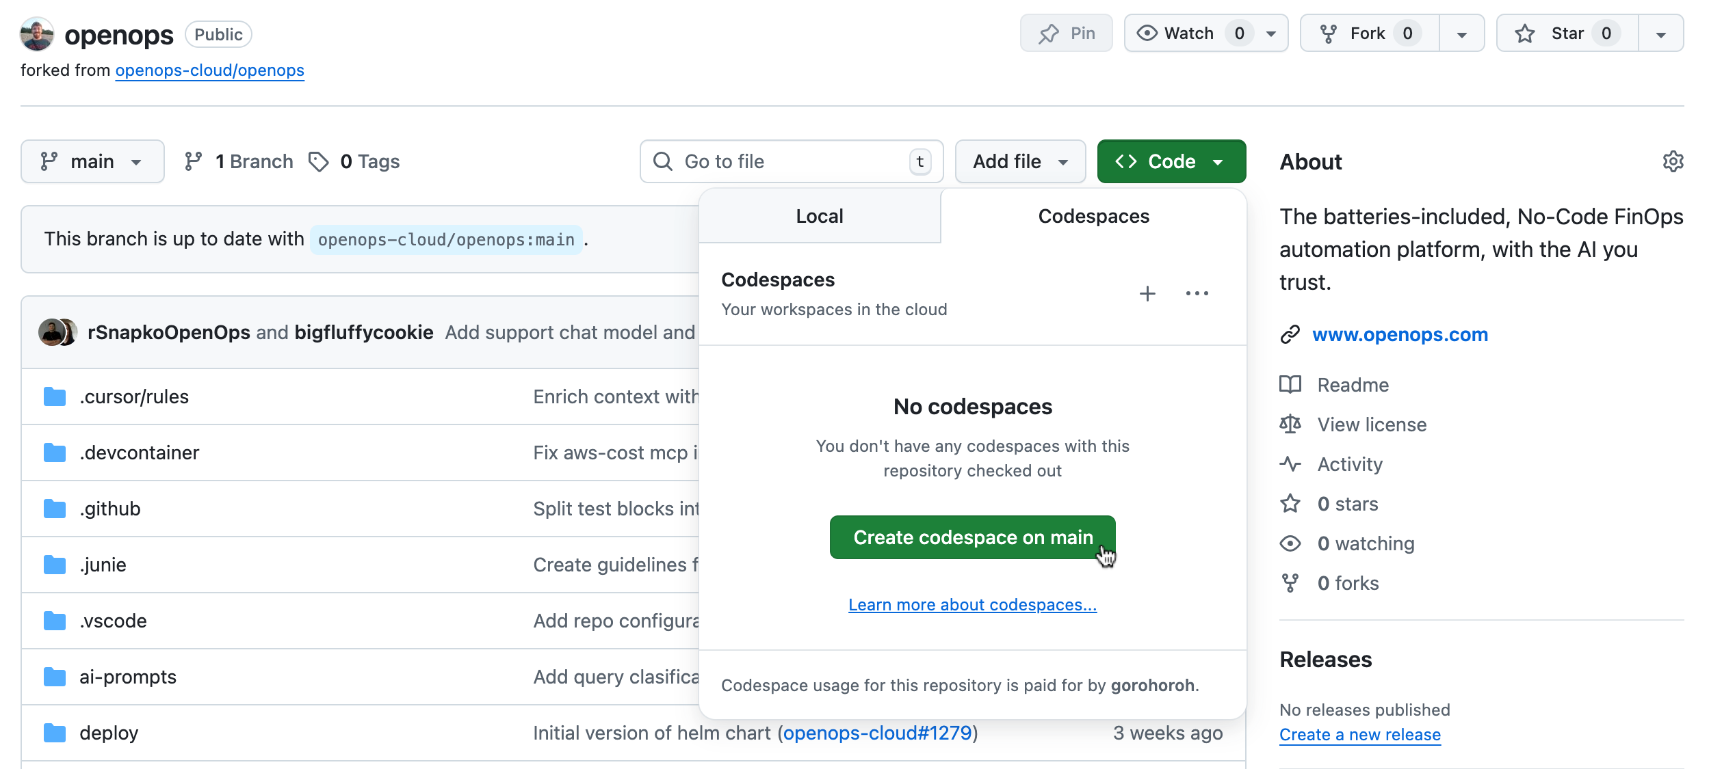Screen dimensions: 1709x769
Task: Click the branch icon beside "1 Branch"
Action: 194,161
